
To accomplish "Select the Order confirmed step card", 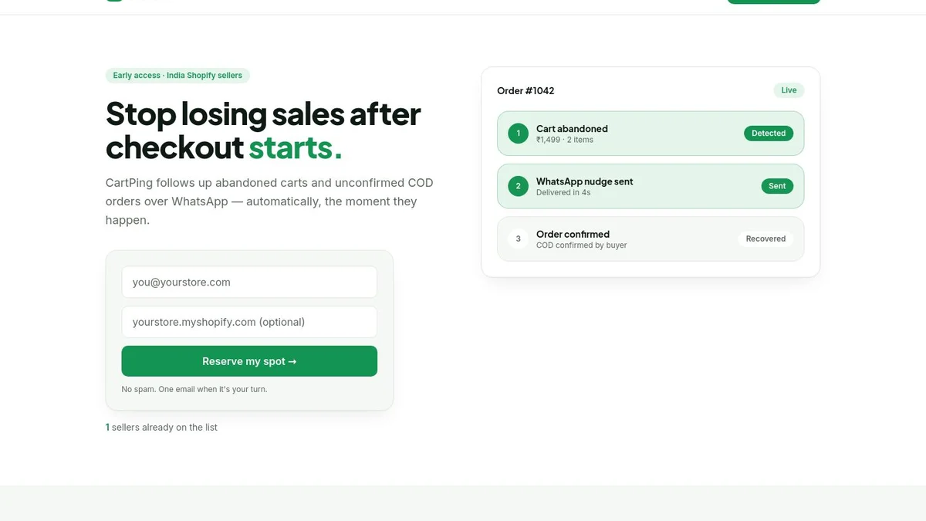I will (x=651, y=239).
